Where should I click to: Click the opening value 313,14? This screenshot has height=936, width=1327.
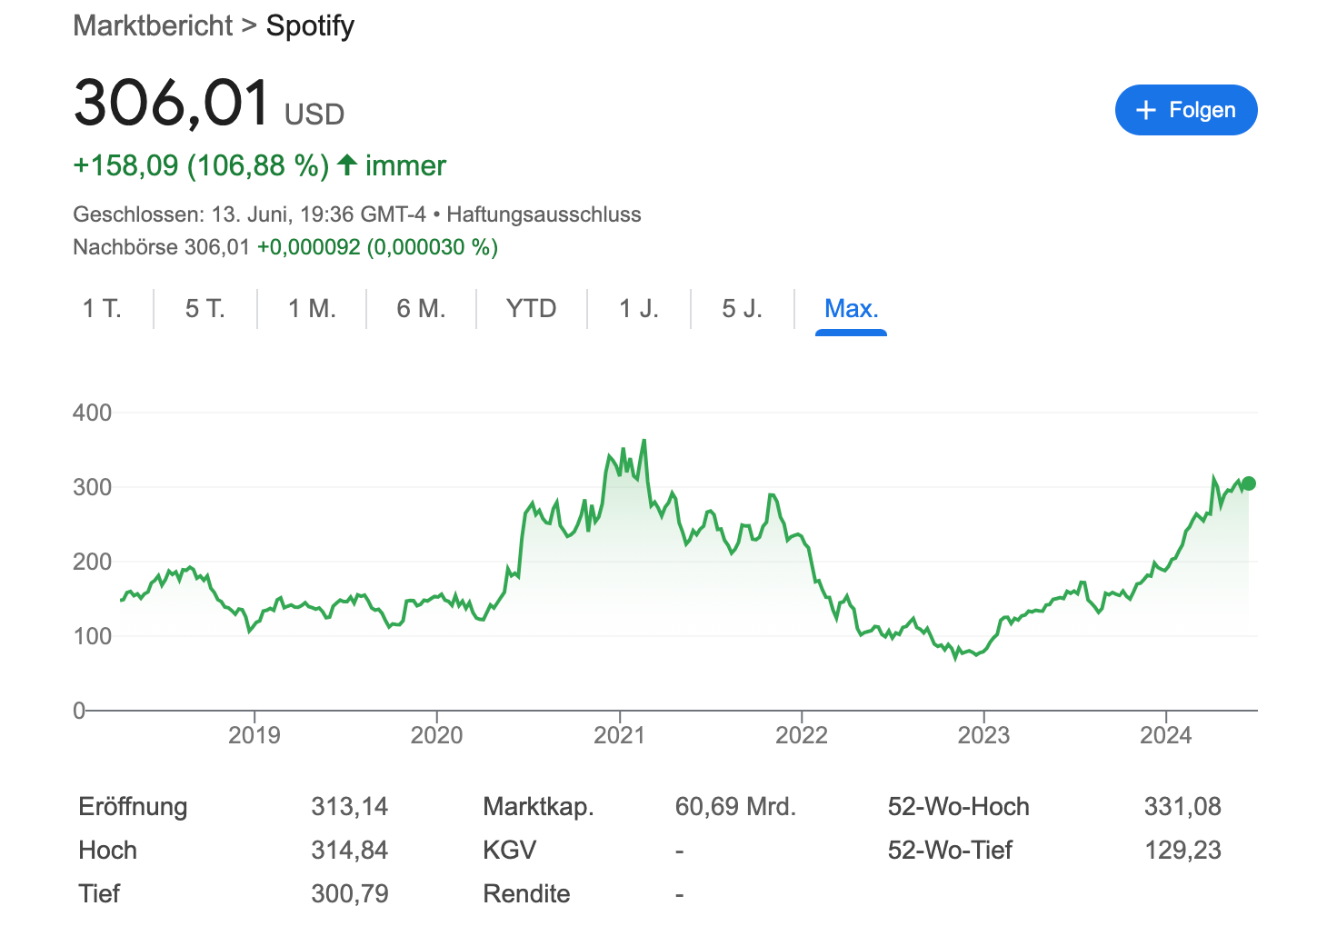[350, 807]
